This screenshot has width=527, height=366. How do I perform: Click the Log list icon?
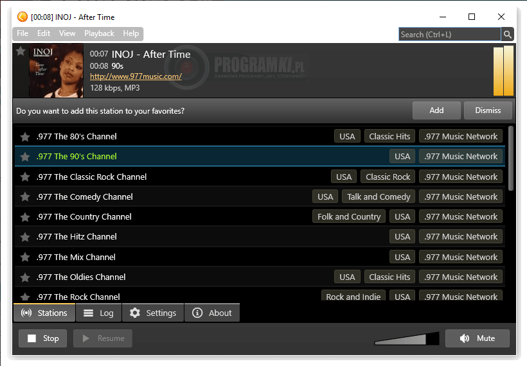[89, 313]
